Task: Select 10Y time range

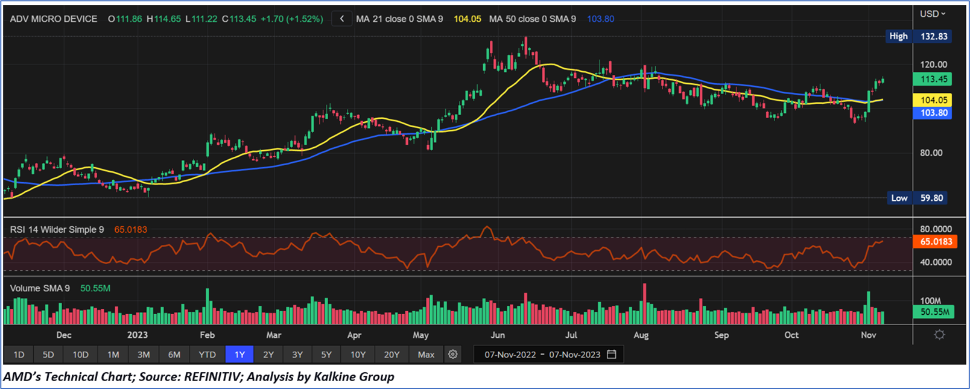Action: click(358, 355)
